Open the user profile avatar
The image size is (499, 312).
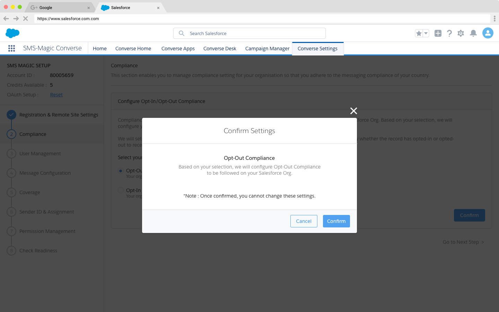pyautogui.click(x=488, y=33)
